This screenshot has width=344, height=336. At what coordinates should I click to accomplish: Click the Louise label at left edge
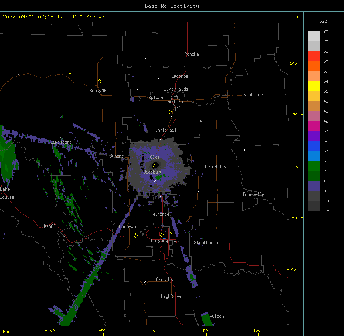click(x=7, y=197)
